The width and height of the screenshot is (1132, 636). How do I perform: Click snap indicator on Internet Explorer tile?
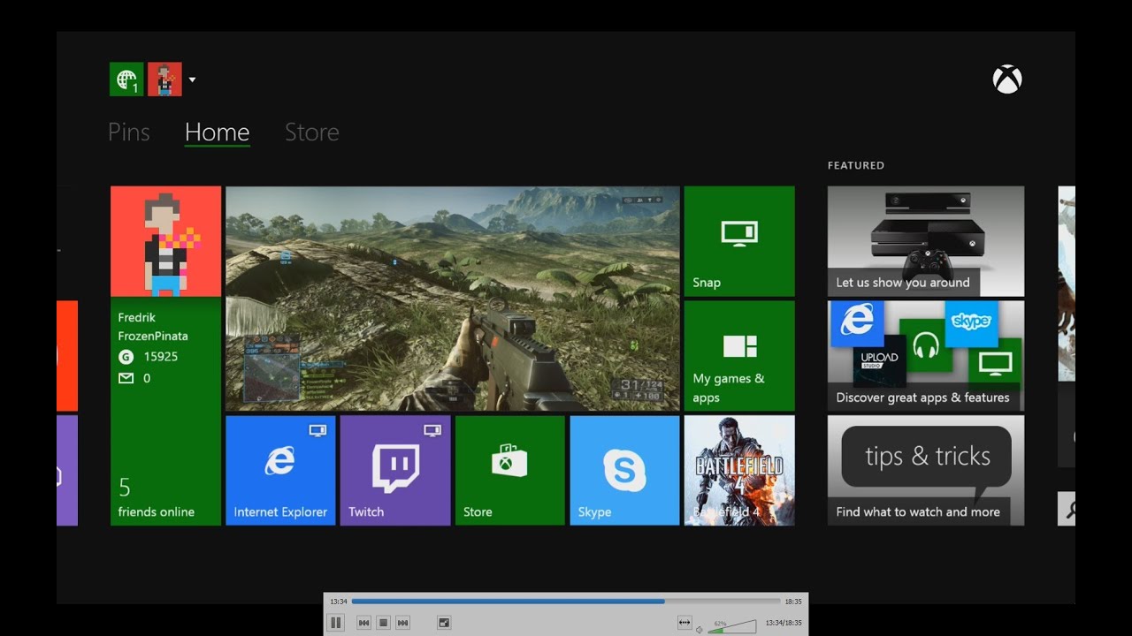click(x=317, y=430)
